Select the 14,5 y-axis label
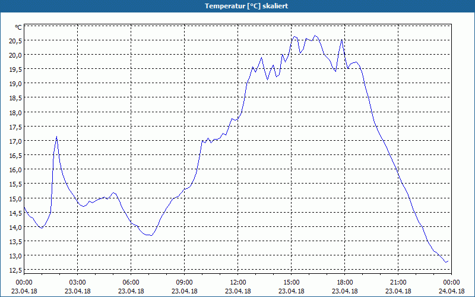 pos(15,214)
